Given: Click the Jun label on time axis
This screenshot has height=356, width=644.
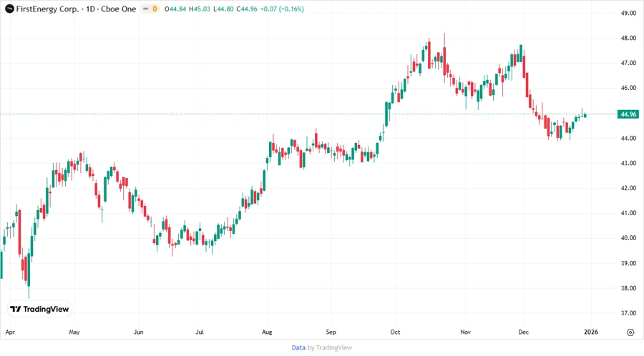Looking at the screenshot, I should click(x=138, y=332).
